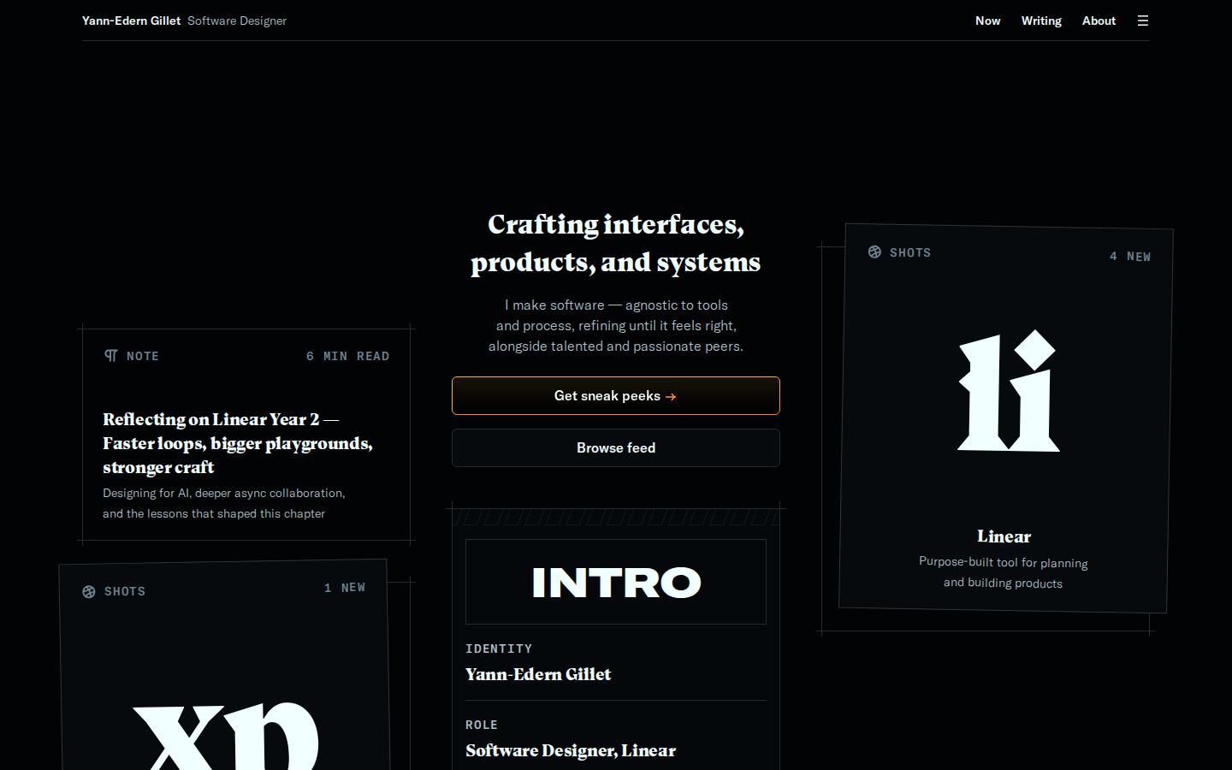This screenshot has height=770, width=1232.
Task: Open the Linear card title
Action: pyautogui.click(x=1004, y=536)
